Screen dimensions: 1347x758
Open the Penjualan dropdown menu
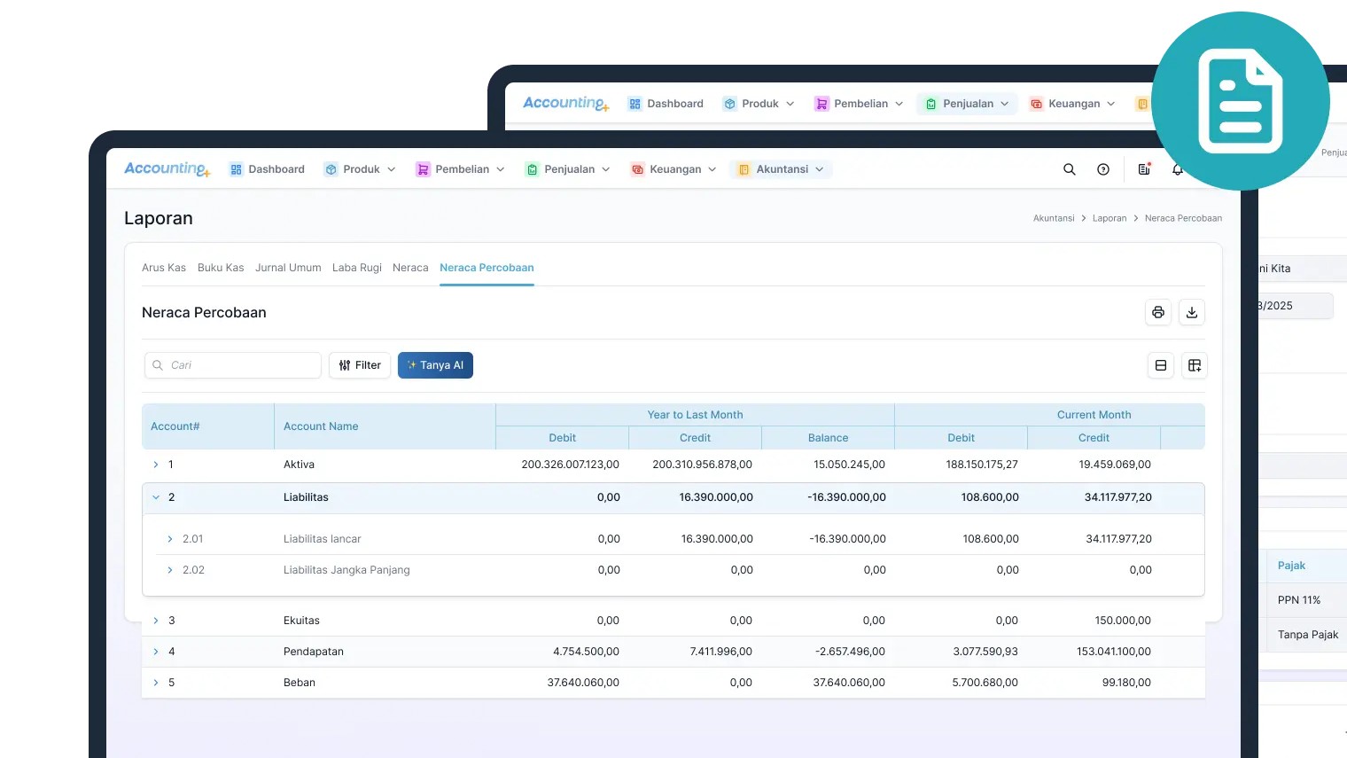(568, 169)
